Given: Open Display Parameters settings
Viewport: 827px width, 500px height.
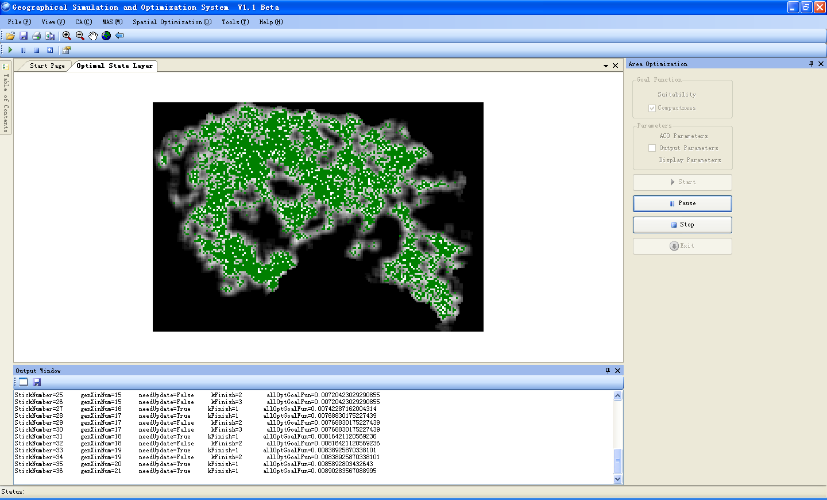Looking at the screenshot, I should click(x=690, y=160).
